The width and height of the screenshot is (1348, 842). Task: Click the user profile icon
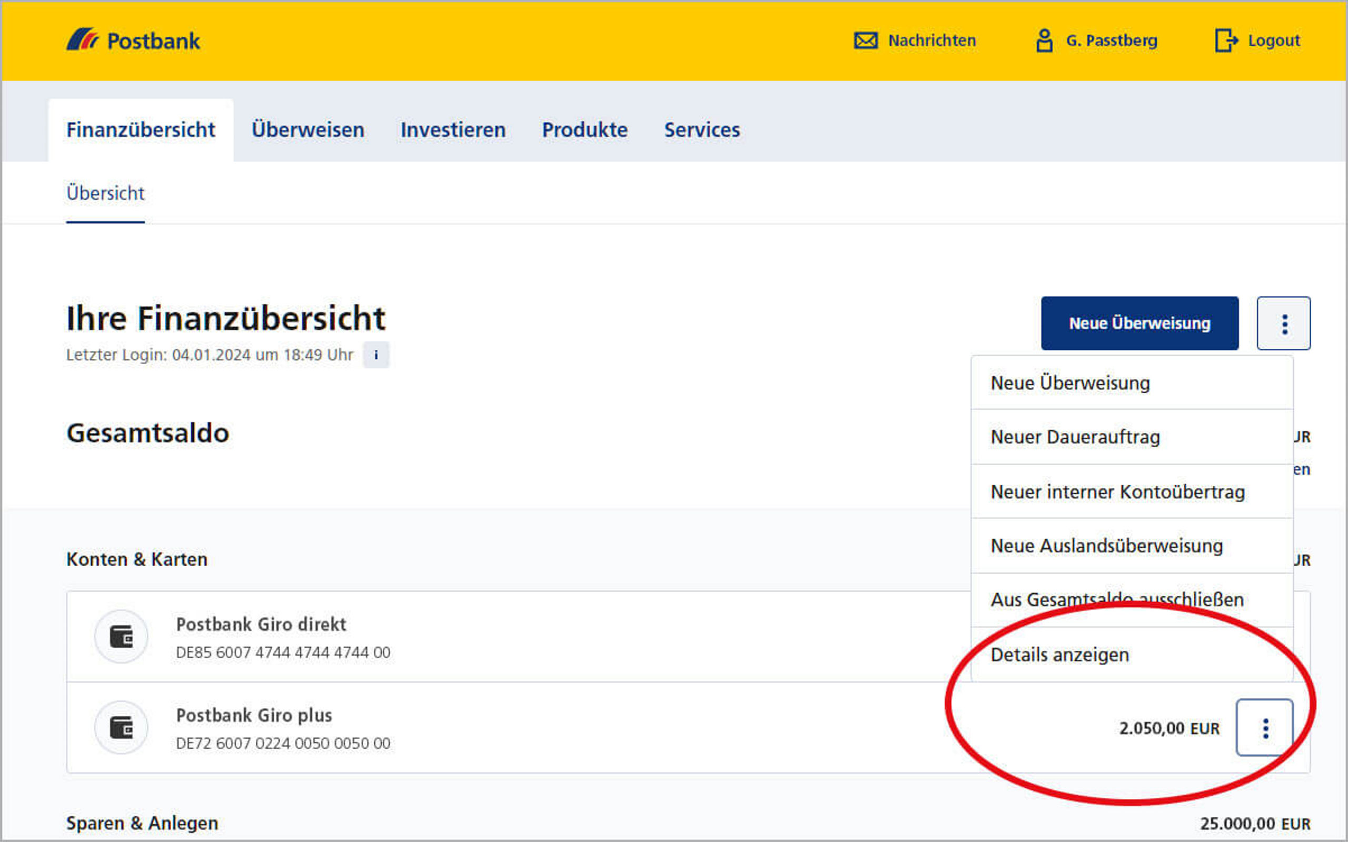1044,41
